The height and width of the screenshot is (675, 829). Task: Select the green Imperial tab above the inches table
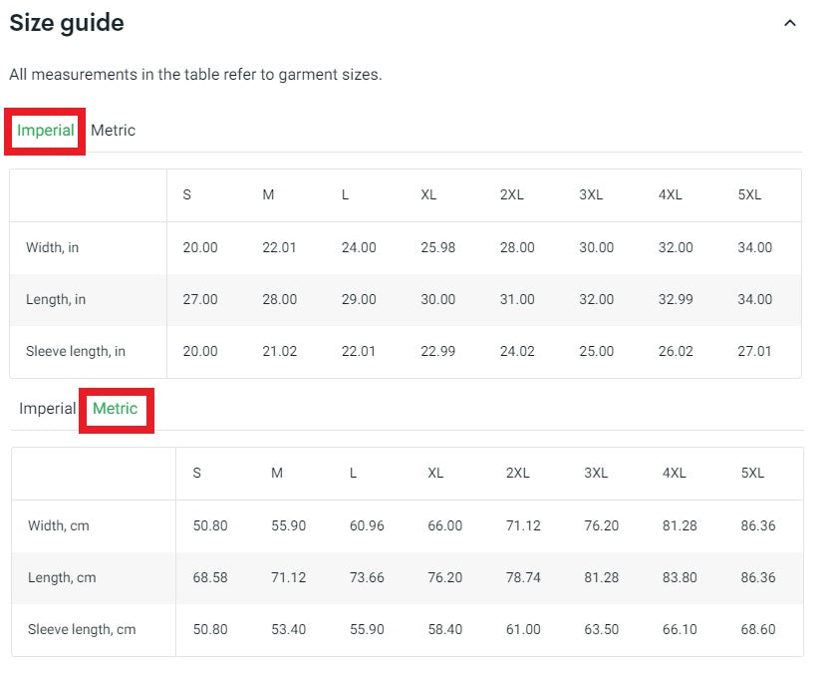pyautogui.click(x=46, y=131)
